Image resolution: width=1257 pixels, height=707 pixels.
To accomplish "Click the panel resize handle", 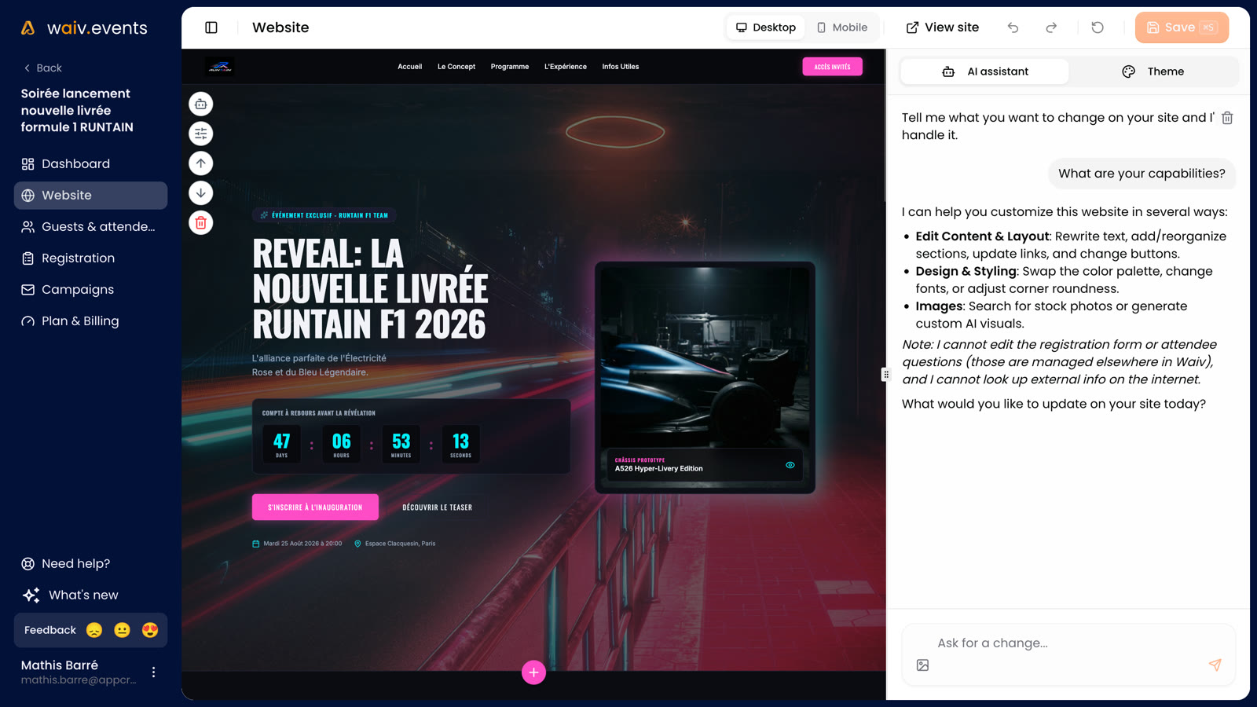I will click(x=886, y=375).
